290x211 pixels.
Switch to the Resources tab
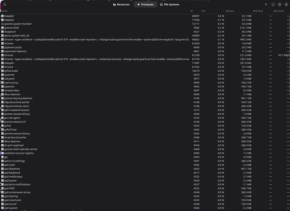(x=121, y=4)
